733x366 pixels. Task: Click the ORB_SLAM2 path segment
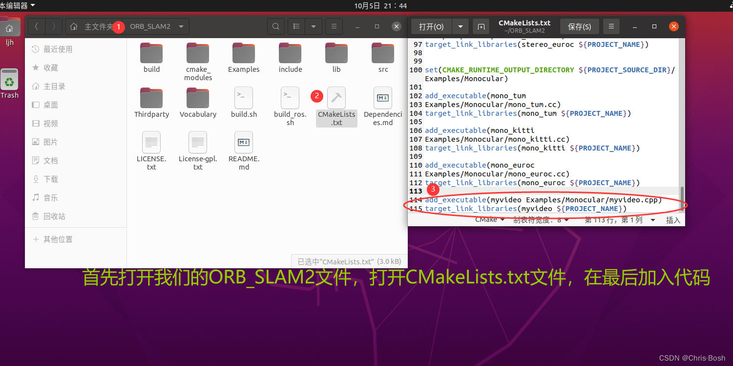[150, 26]
